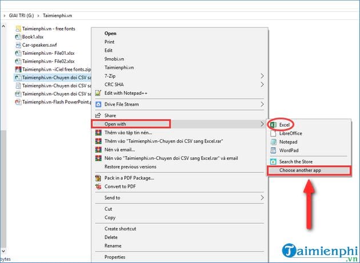Click the Convert to PDF icon

98,187
